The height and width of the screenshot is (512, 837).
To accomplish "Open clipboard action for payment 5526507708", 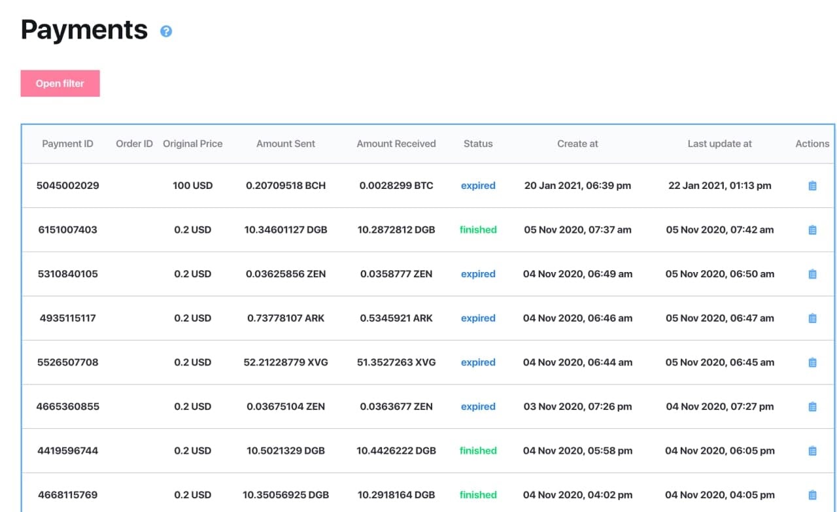I will click(x=812, y=362).
